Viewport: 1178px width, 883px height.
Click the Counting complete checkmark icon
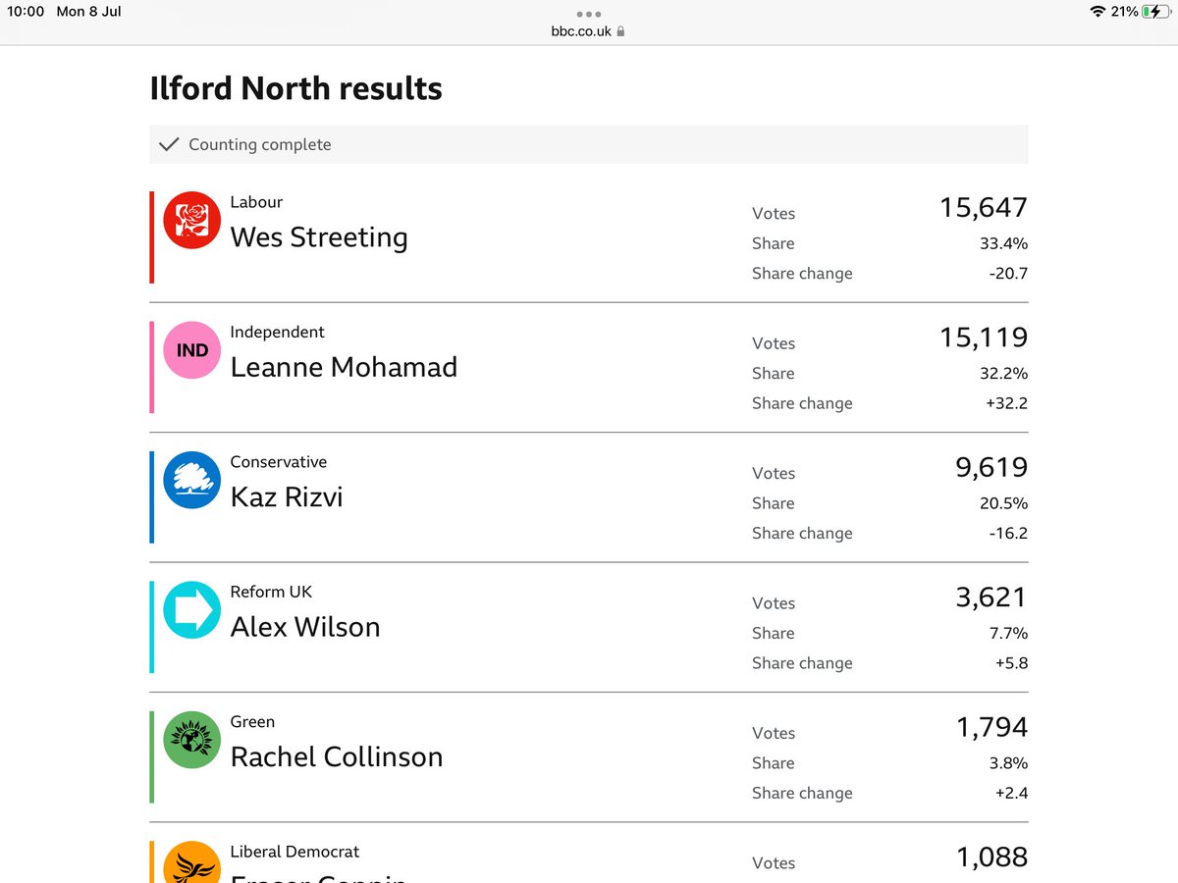[x=169, y=144]
